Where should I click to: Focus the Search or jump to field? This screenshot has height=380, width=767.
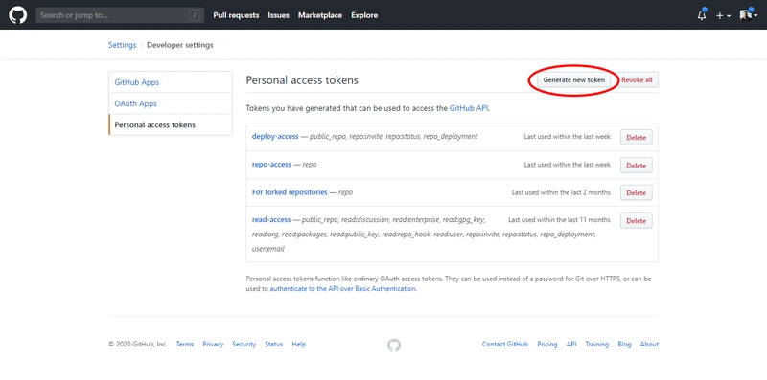[120, 15]
